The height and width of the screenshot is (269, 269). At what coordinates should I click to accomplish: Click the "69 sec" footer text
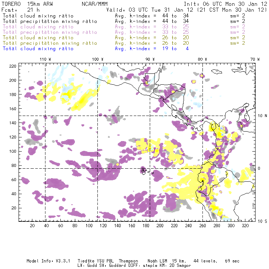tap(232, 261)
